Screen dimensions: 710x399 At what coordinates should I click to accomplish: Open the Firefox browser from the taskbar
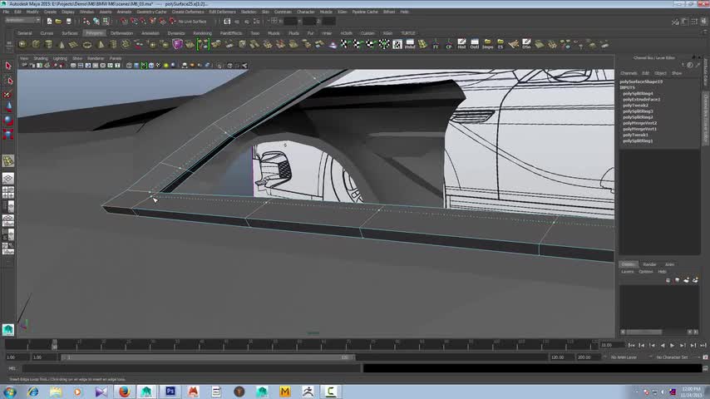124,391
